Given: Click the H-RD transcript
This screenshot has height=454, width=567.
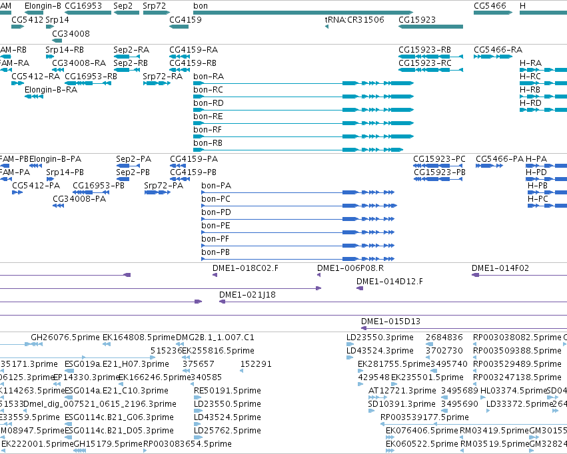Looking at the screenshot, I should point(543,110).
